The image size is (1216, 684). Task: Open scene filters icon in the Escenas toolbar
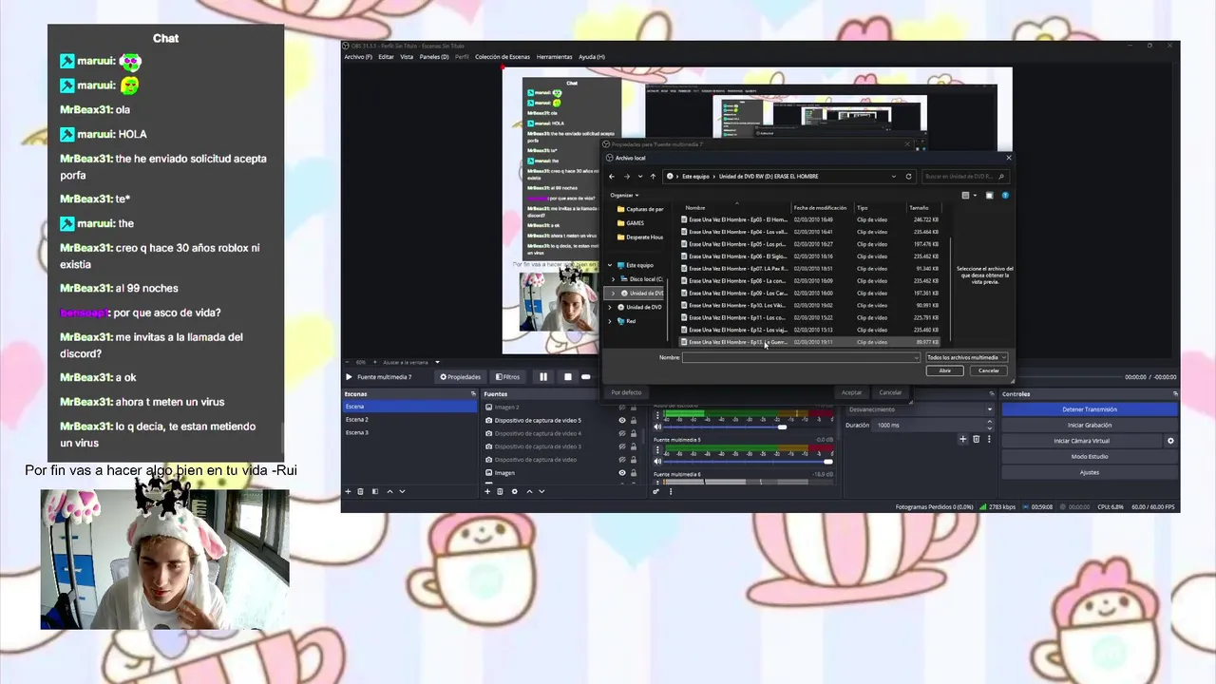pos(375,491)
